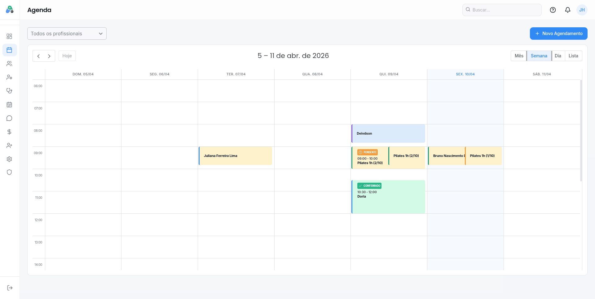Open the chat messages icon
The width and height of the screenshot is (595, 299).
pos(9,118)
